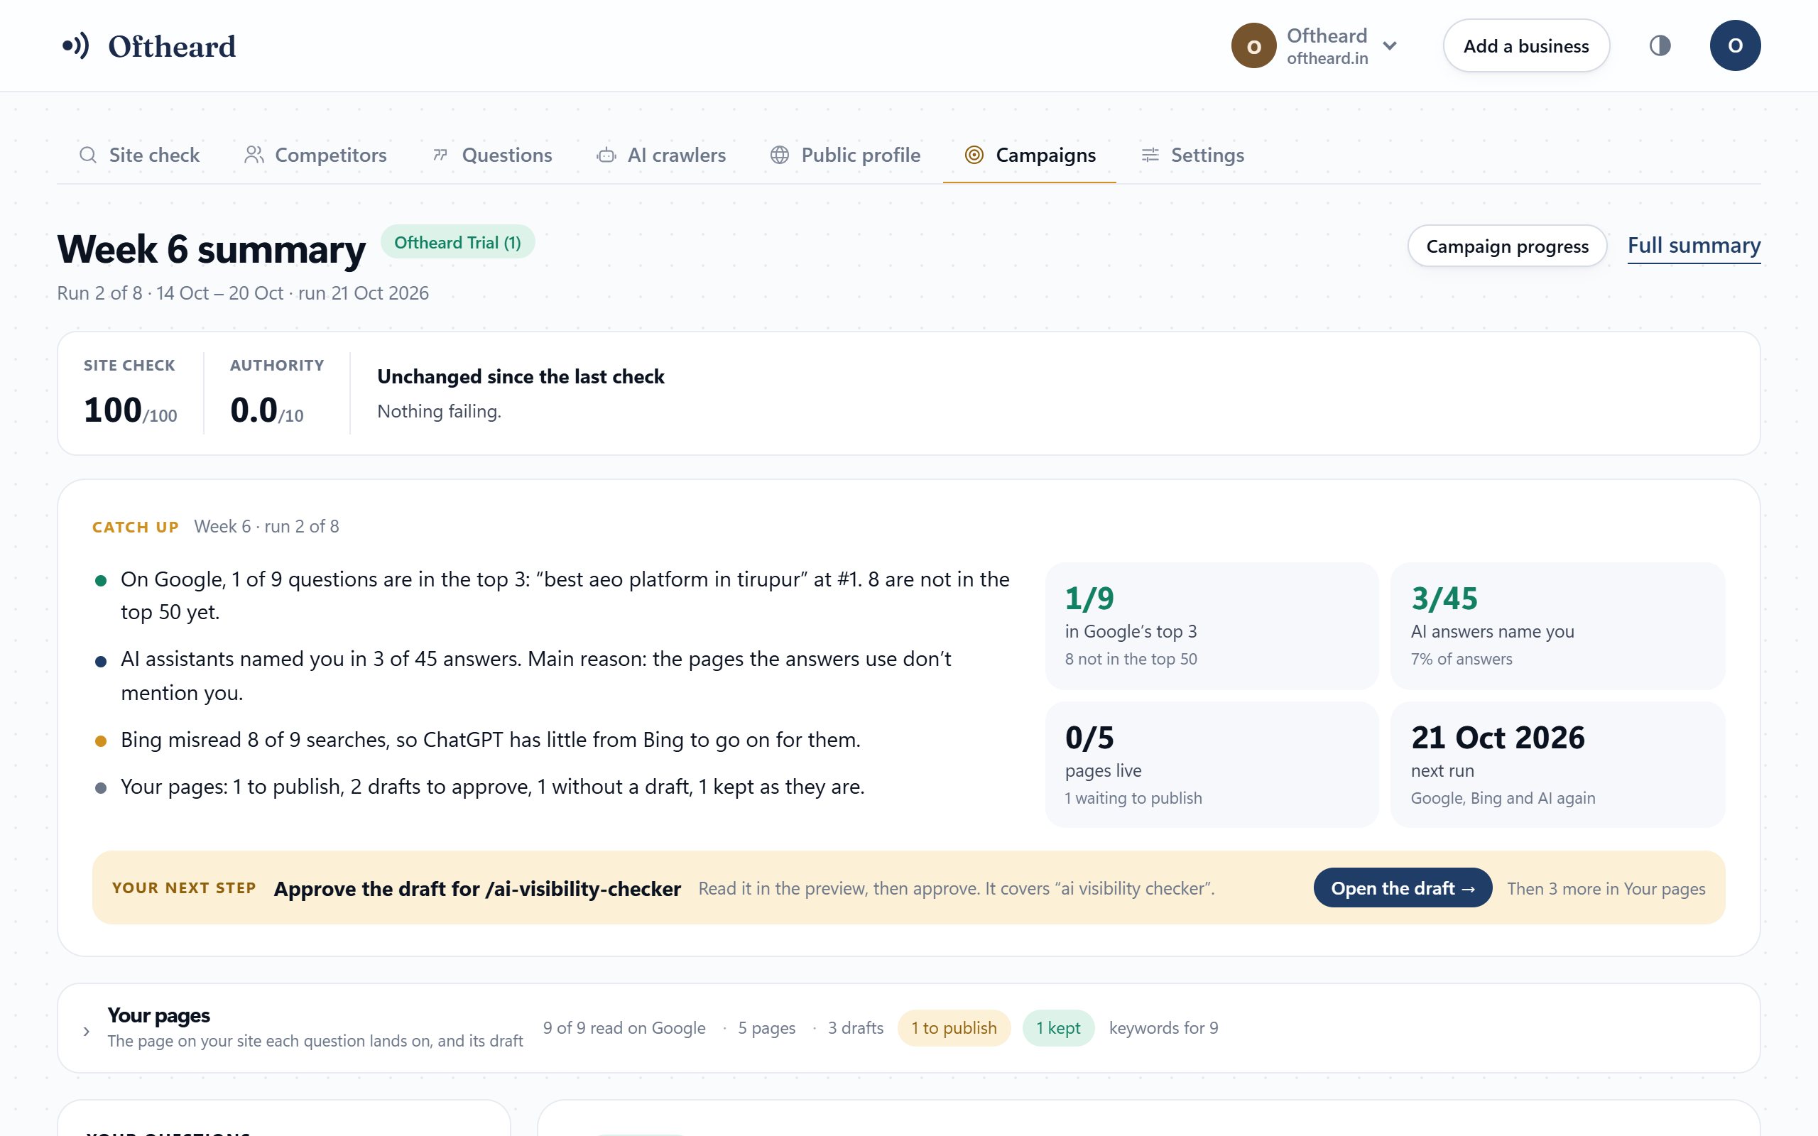Open the Site check tab
The height and width of the screenshot is (1136, 1818).
[139, 155]
